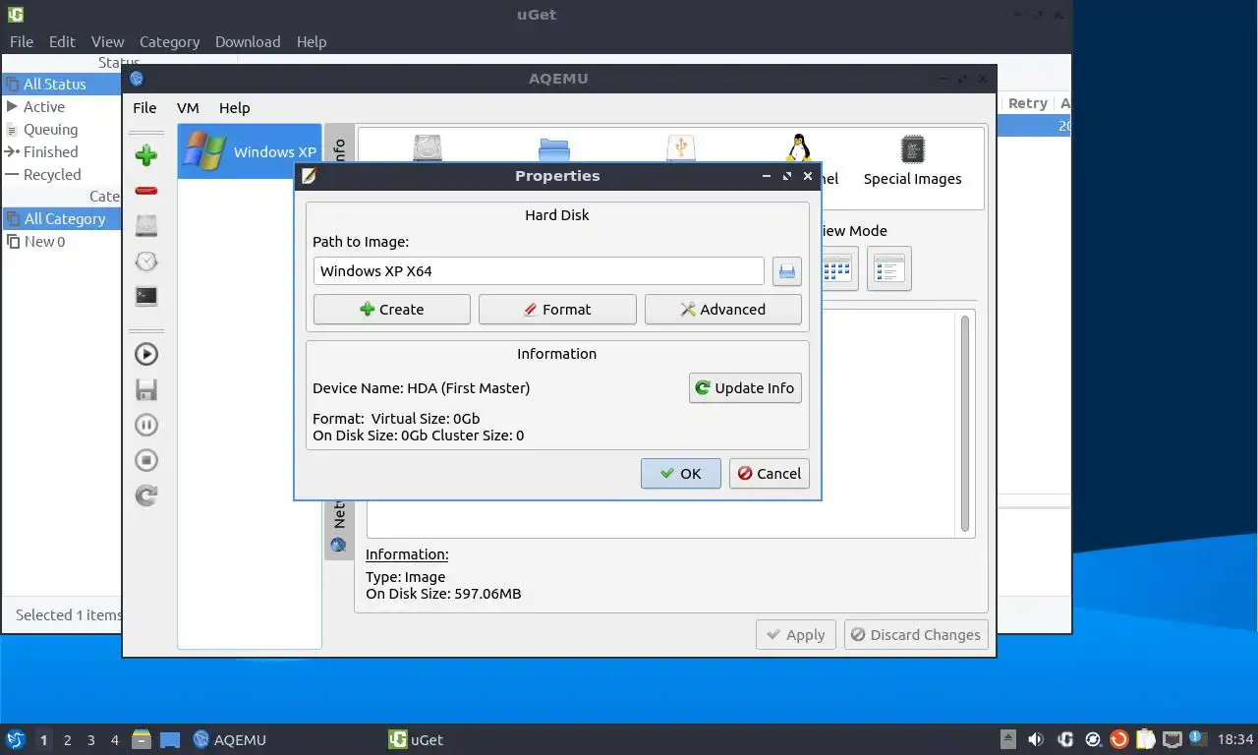Open Advanced hard disk settings
The height and width of the screenshot is (755, 1258).
(x=723, y=309)
